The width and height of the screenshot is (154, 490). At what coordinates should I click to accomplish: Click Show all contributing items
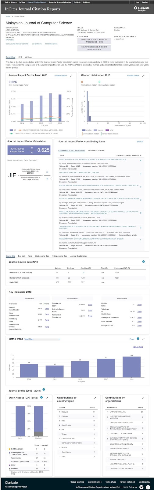tap(140, 142)
